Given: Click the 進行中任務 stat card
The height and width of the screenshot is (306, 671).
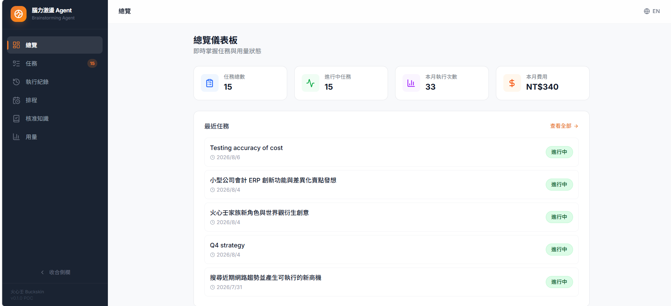Looking at the screenshot, I should [x=341, y=83].
